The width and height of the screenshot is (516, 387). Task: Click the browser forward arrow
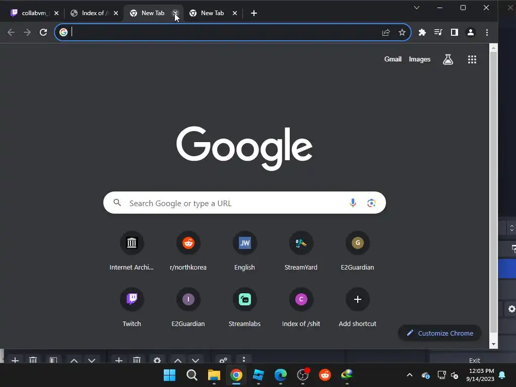[27, 32]
